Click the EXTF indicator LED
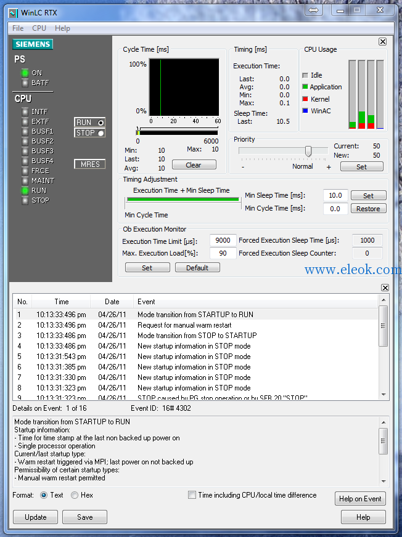 tap(25, 121)
